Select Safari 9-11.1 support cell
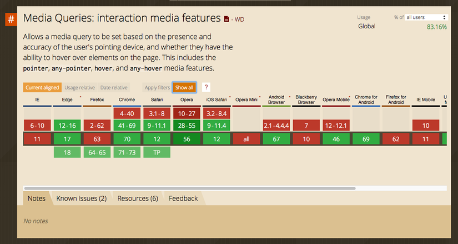This screenshot has height=244, width=458. pyautogui.click(x=157, y=126)
